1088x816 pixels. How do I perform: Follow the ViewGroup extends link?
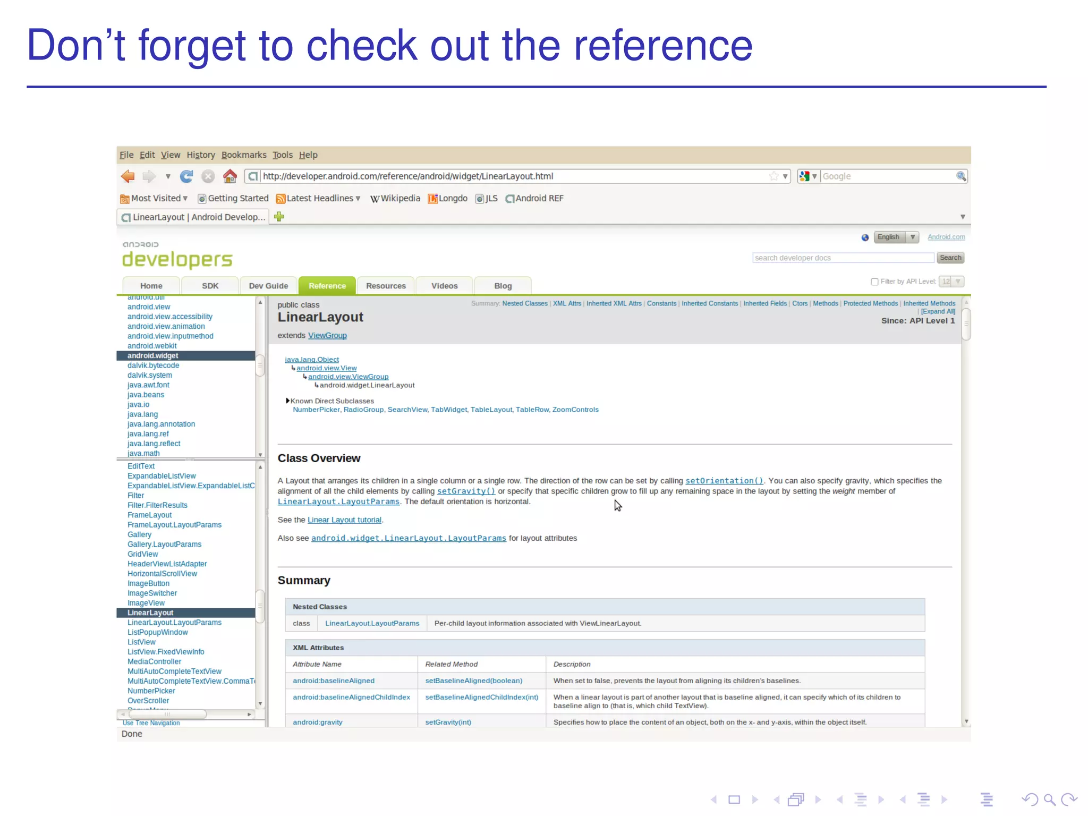(x=327, y=335)
